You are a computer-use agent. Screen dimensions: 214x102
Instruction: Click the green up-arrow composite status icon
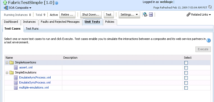point(5,2)
